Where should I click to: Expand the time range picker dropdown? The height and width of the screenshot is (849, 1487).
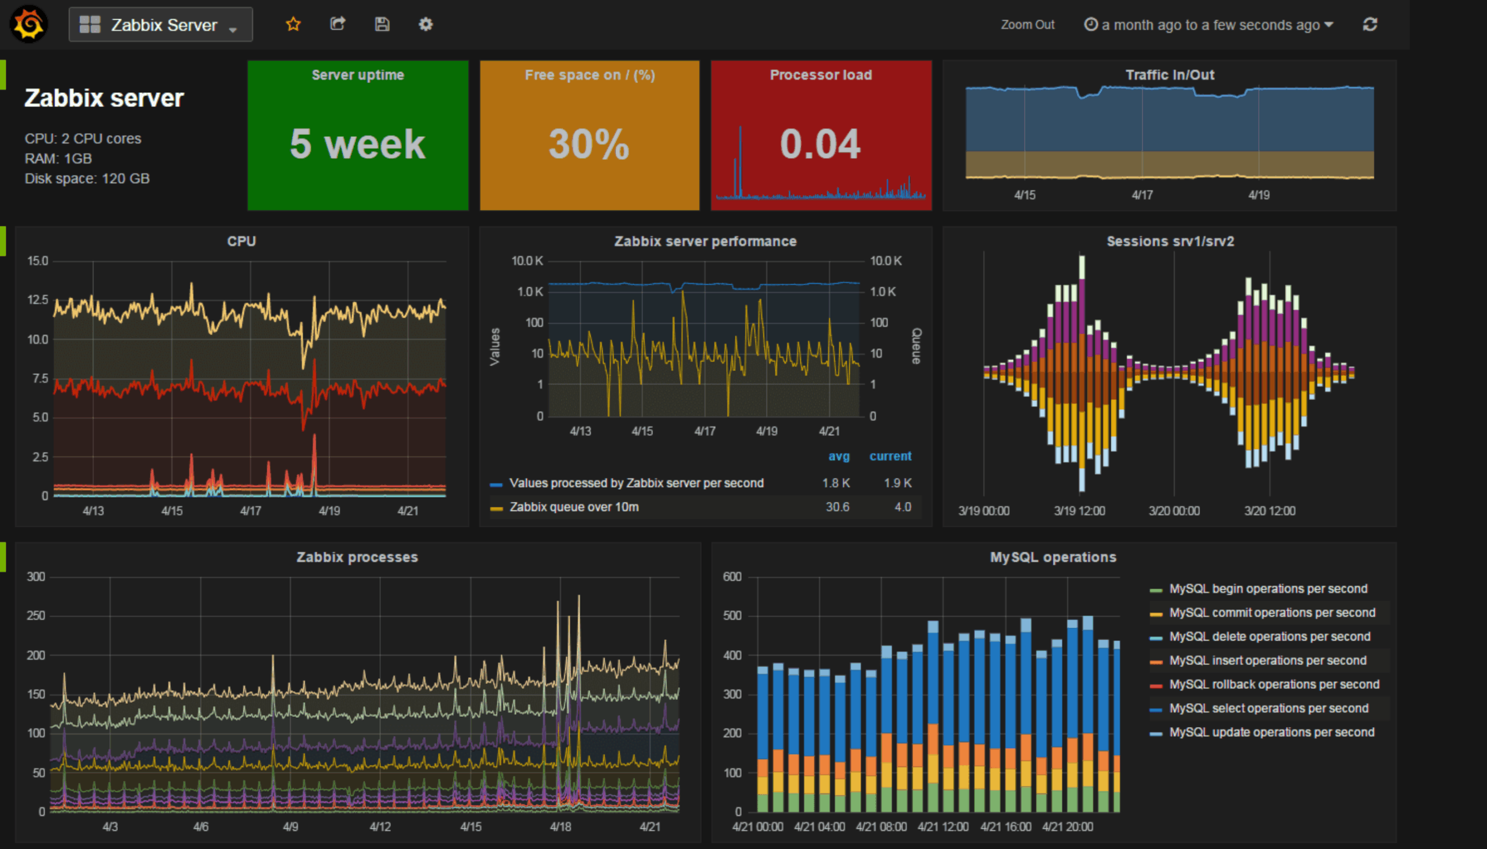(1329, 24)
